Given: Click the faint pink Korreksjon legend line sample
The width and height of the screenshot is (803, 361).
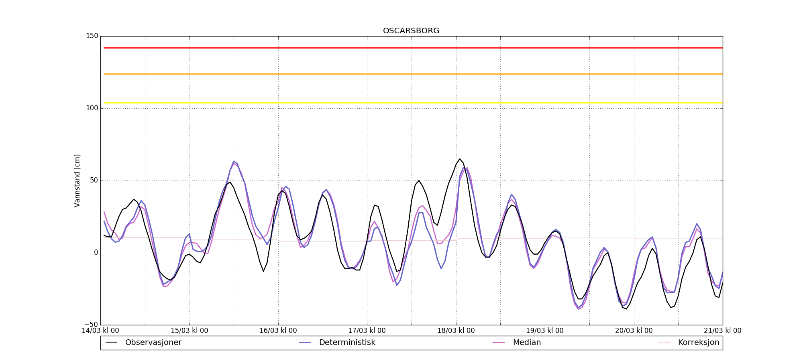Looking at the screenshot, I should tap(664, 343).
